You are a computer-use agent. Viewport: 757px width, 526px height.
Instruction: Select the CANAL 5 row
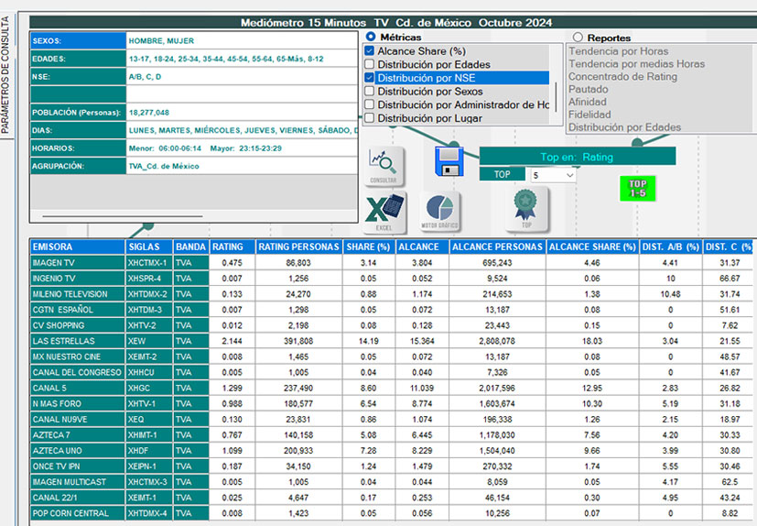391,388
